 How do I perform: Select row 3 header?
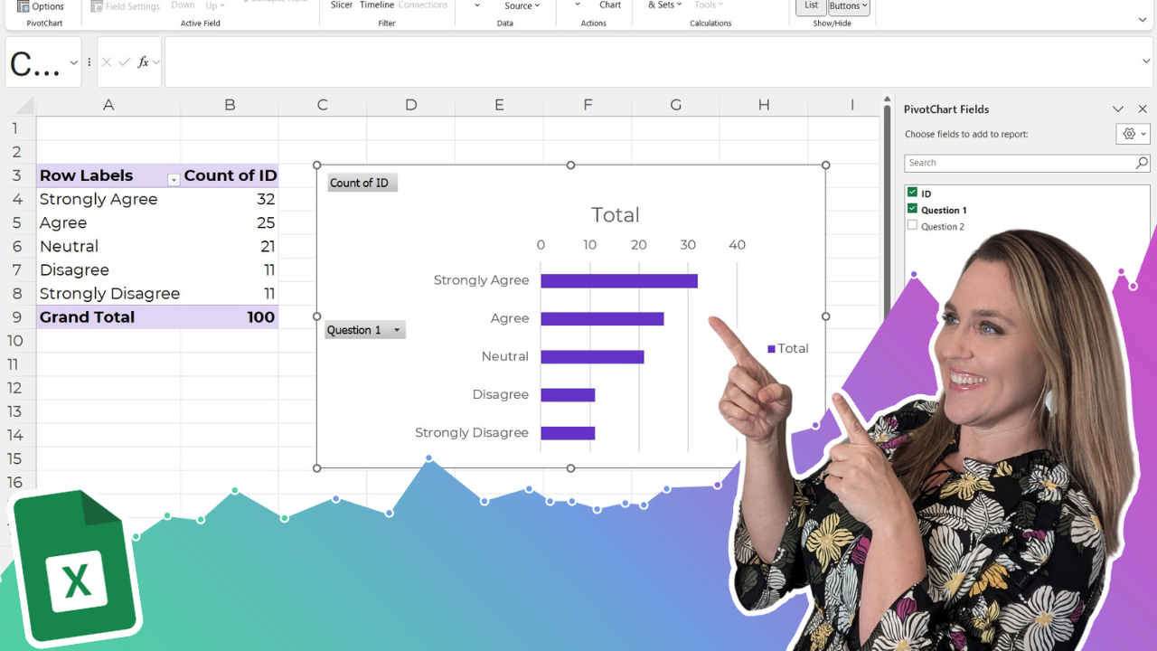(17, 175)
